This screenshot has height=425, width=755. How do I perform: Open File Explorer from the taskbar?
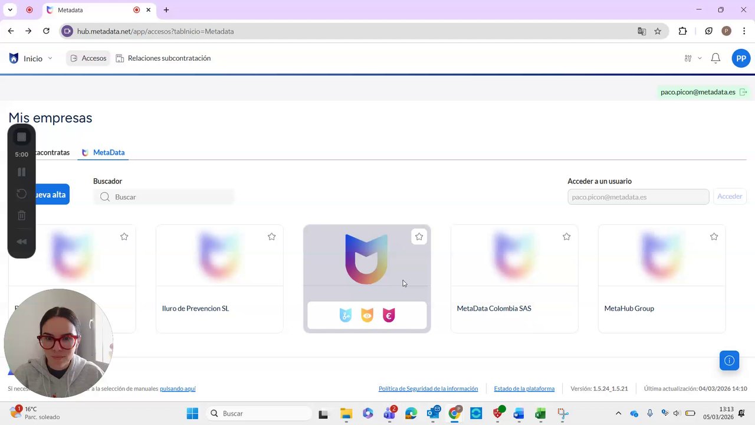[x=346, y=414]
